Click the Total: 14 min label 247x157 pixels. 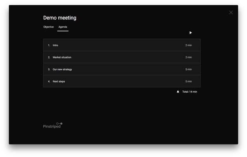[x=189, y=92]
